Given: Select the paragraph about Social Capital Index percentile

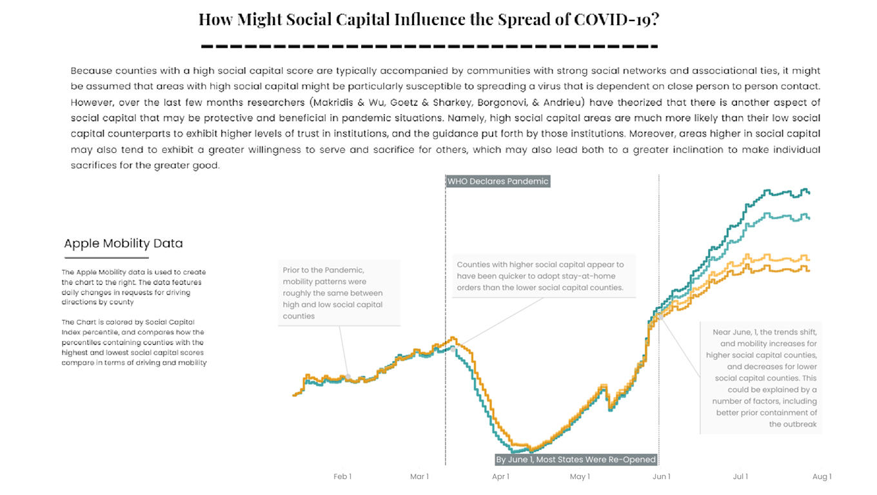Looking at the screenshot, I should click(134, 342).
